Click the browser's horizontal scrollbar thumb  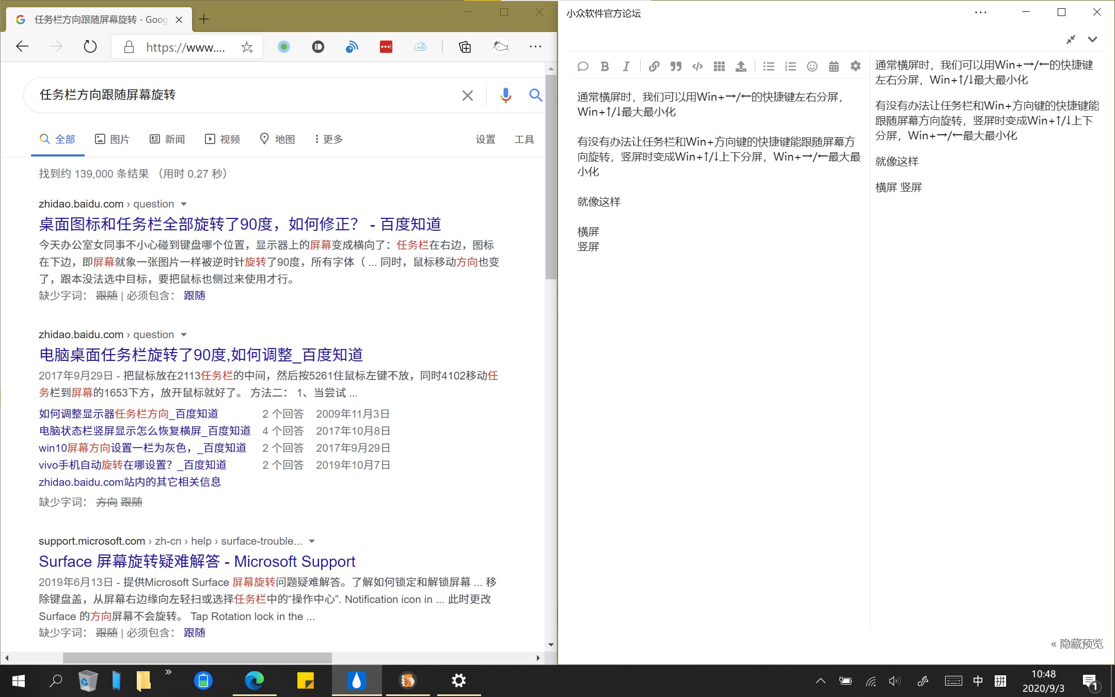coord(197,658)
